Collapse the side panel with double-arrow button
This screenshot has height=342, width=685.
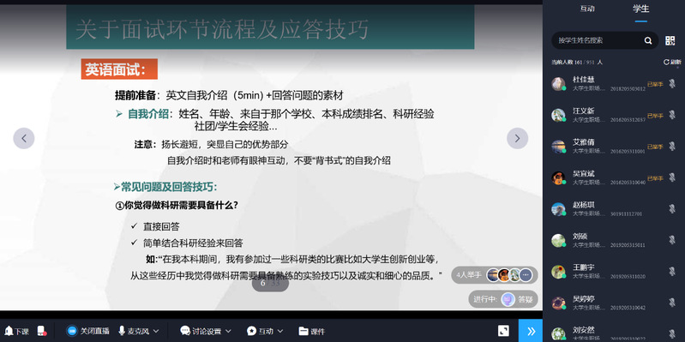coord(531,331)
